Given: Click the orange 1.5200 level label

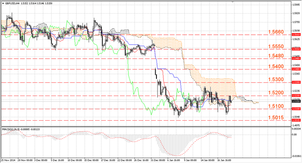Looking at the screenshot, I should (x=276, y=93).
